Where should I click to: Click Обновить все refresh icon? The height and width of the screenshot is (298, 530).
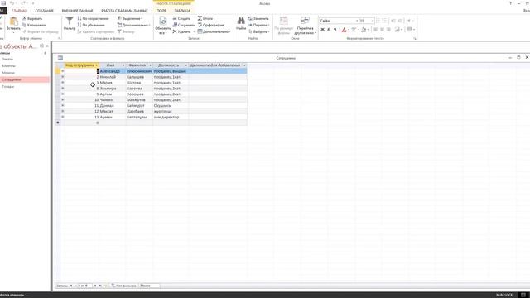[x=162, y=22]
